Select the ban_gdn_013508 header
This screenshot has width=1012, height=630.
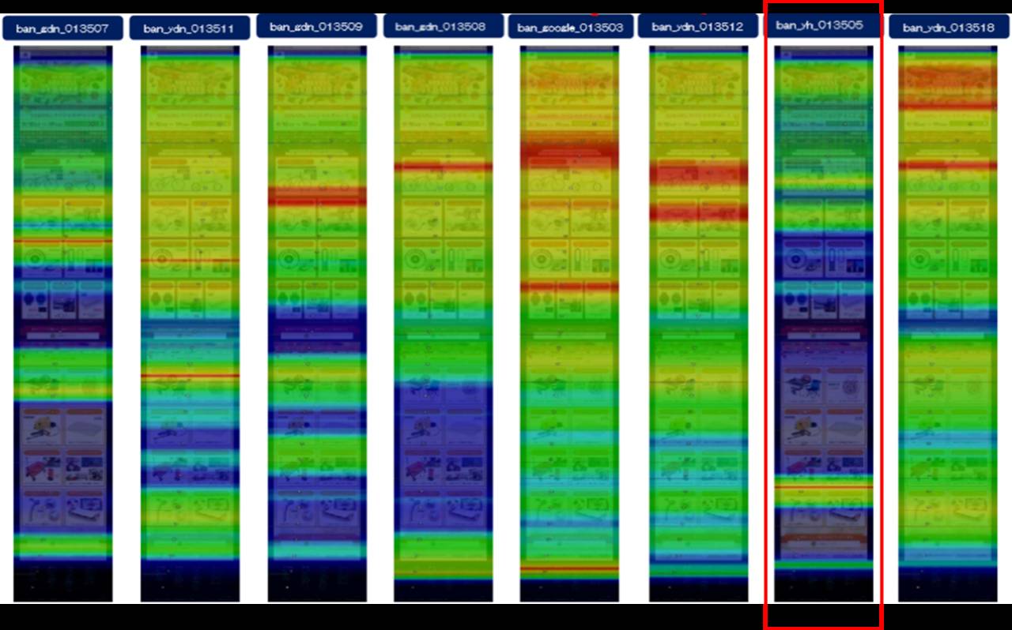click(x=444, y=26)
